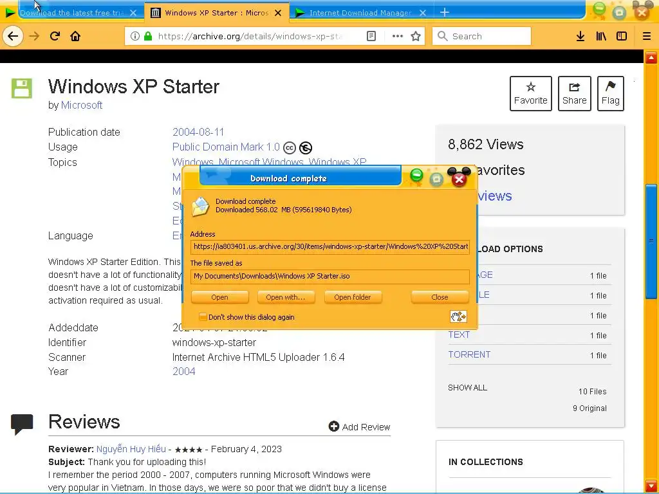Click the forward navigation arrow
The image size is (659, 494).
[34, 36]
